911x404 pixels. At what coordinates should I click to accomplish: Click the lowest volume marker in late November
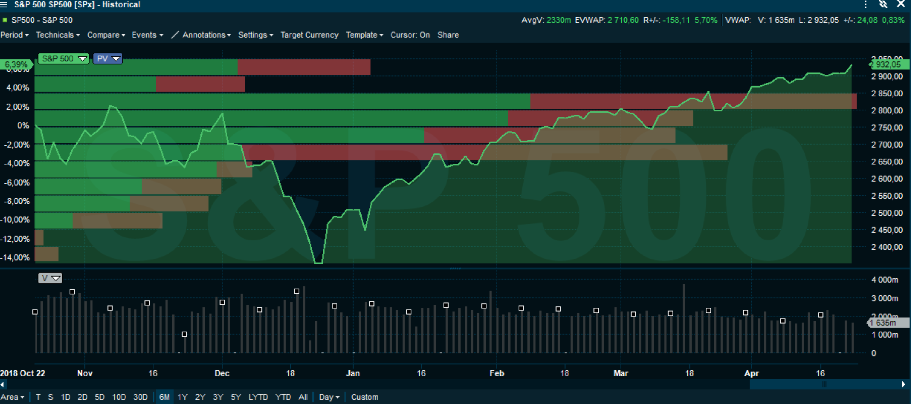184,334
